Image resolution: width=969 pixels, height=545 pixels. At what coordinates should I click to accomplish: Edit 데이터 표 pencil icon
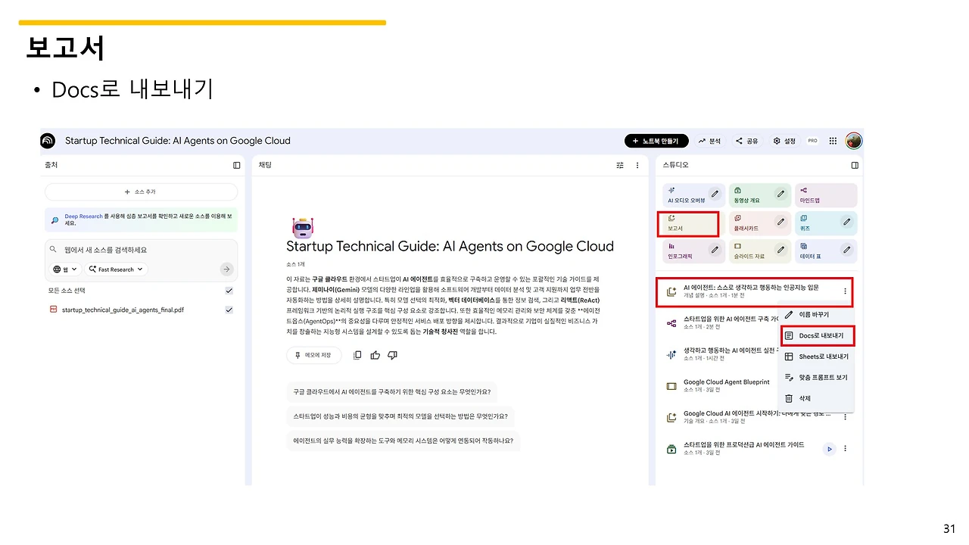click(847, 251)
